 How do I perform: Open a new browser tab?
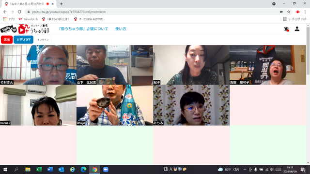point(61,4)
